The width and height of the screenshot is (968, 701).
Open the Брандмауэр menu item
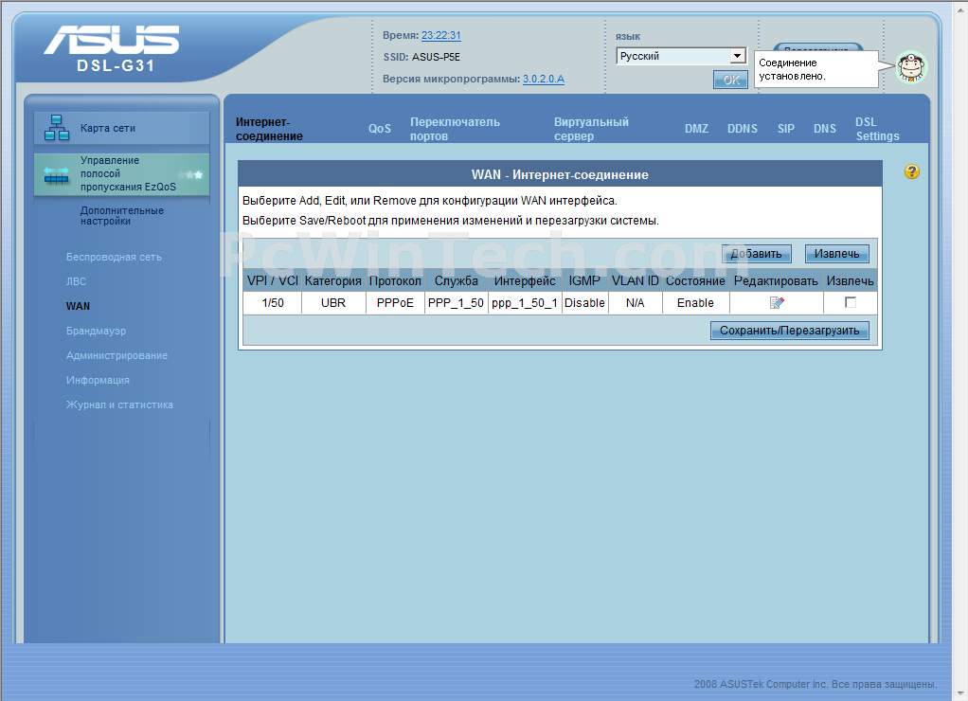click(96, 331)
